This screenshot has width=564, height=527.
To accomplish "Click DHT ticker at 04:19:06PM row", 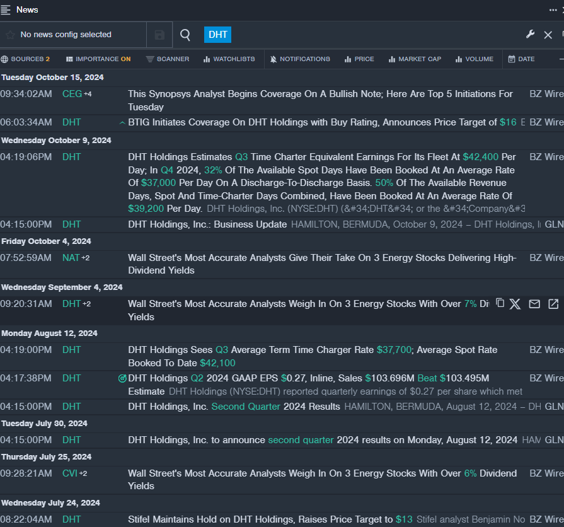I will click(72, 157).
